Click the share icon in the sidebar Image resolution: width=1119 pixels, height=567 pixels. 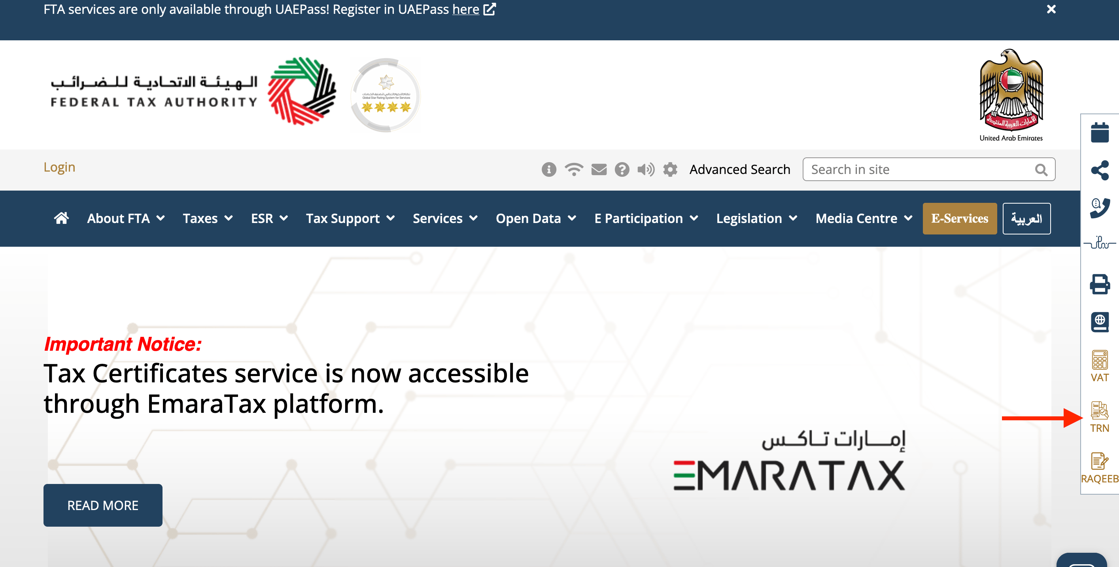point(1099,170)
